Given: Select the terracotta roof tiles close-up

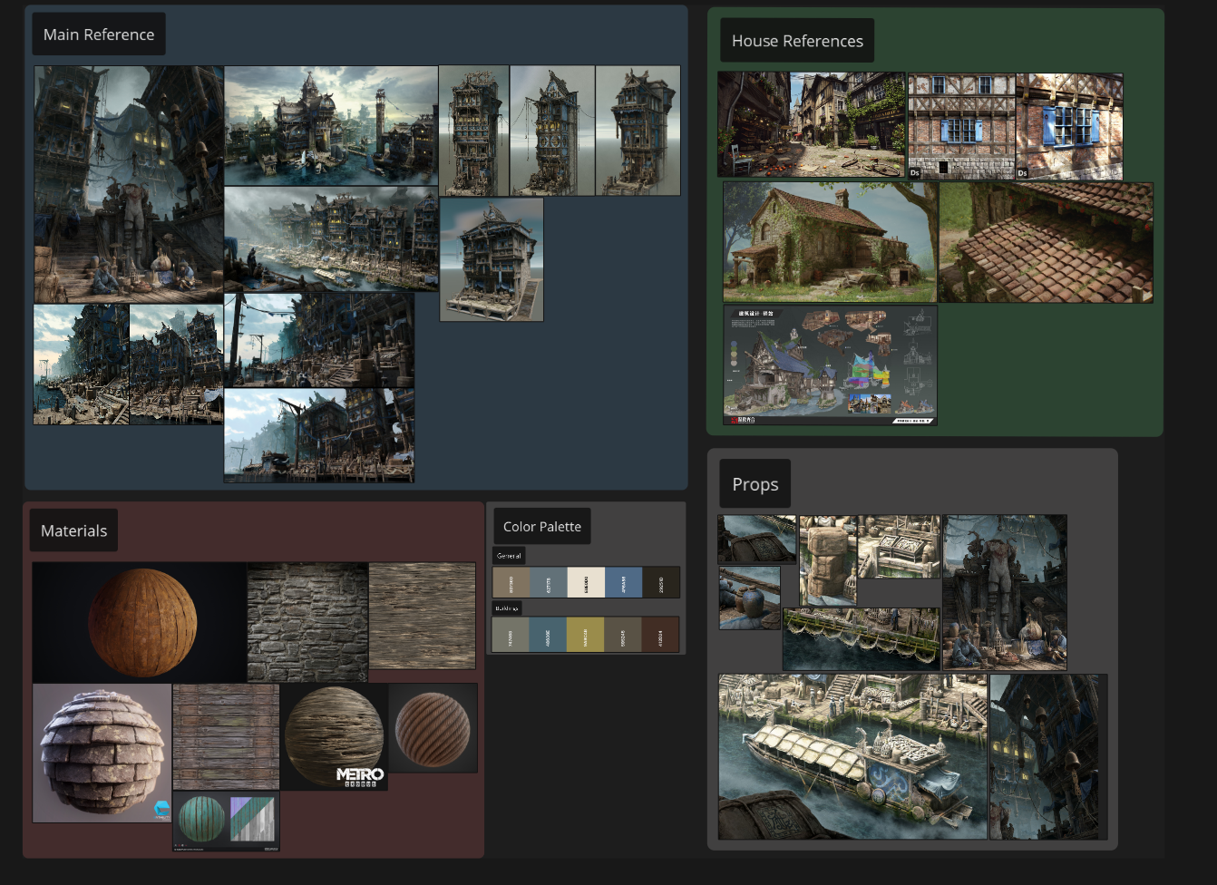Looking at the screenshot, I should tap(1047, 242).
